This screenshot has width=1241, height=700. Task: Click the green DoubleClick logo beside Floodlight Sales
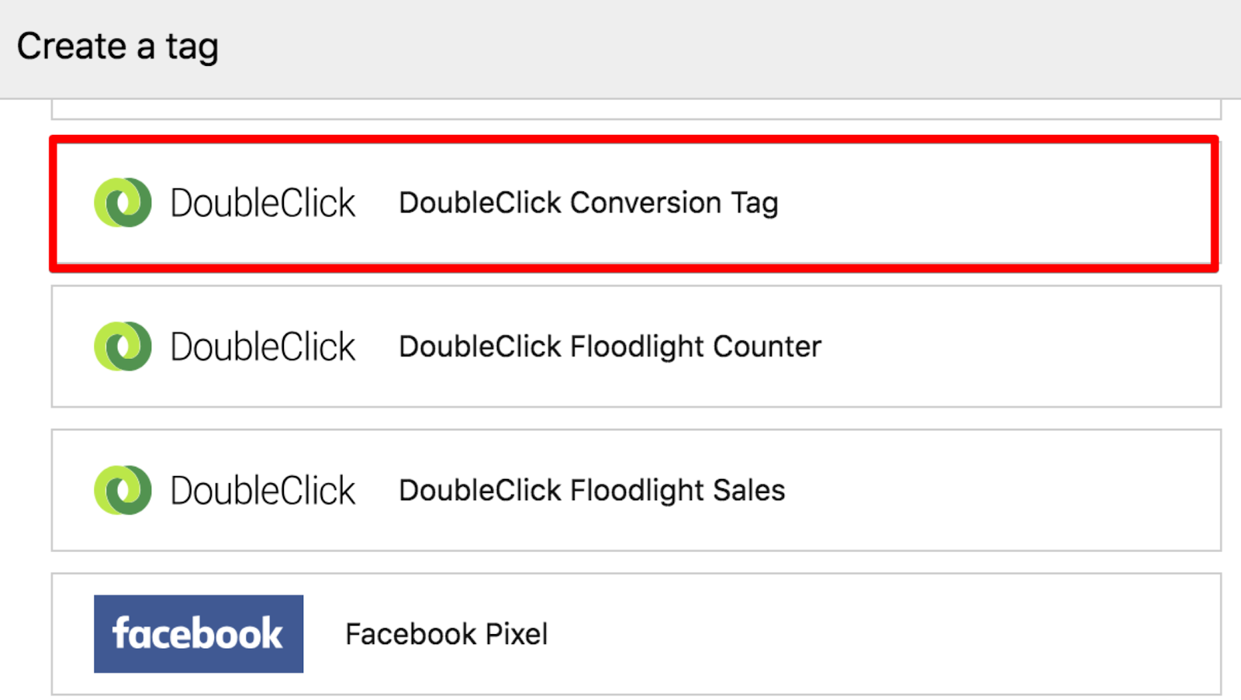pyautogui.click(x=123, y=490)
